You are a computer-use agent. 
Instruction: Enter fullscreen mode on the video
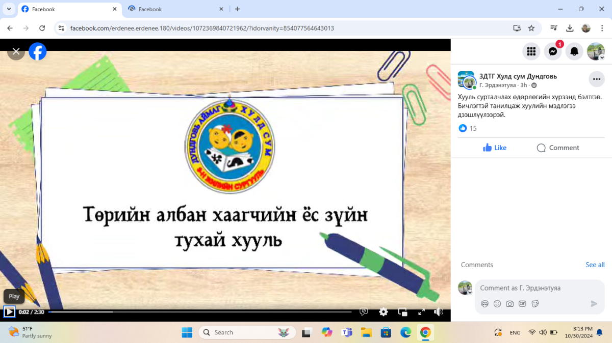tap(421, 312)
